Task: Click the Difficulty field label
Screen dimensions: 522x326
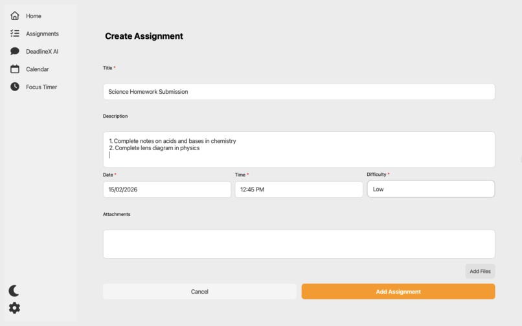Action: pos(376,174)
